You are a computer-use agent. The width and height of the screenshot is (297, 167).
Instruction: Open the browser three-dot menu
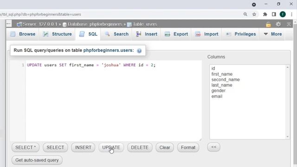(x=291, y=14)
